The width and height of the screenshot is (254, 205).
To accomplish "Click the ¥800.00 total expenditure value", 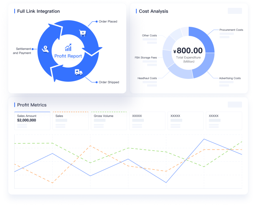I will coord(188,50).
